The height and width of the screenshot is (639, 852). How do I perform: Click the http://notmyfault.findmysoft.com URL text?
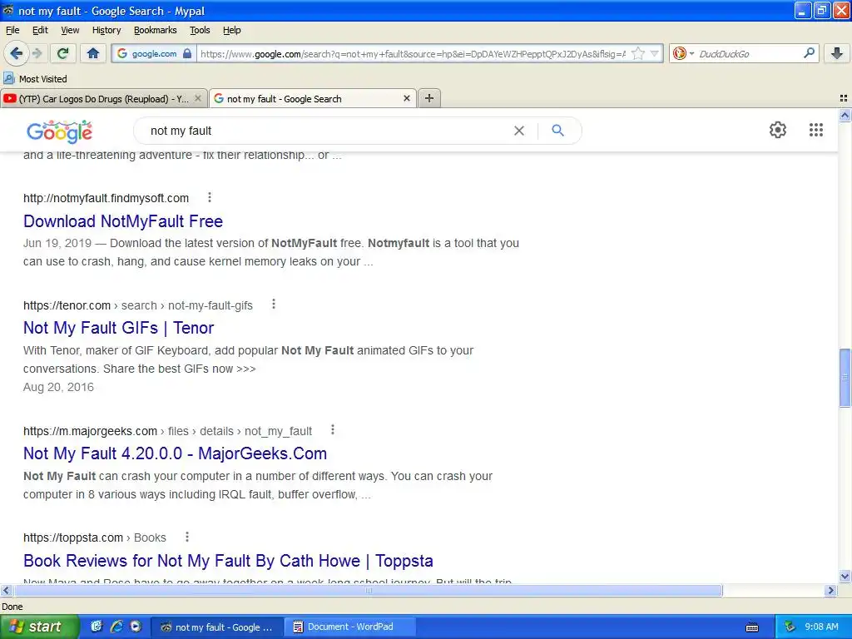pyautogui.click(x=106, y=198)
